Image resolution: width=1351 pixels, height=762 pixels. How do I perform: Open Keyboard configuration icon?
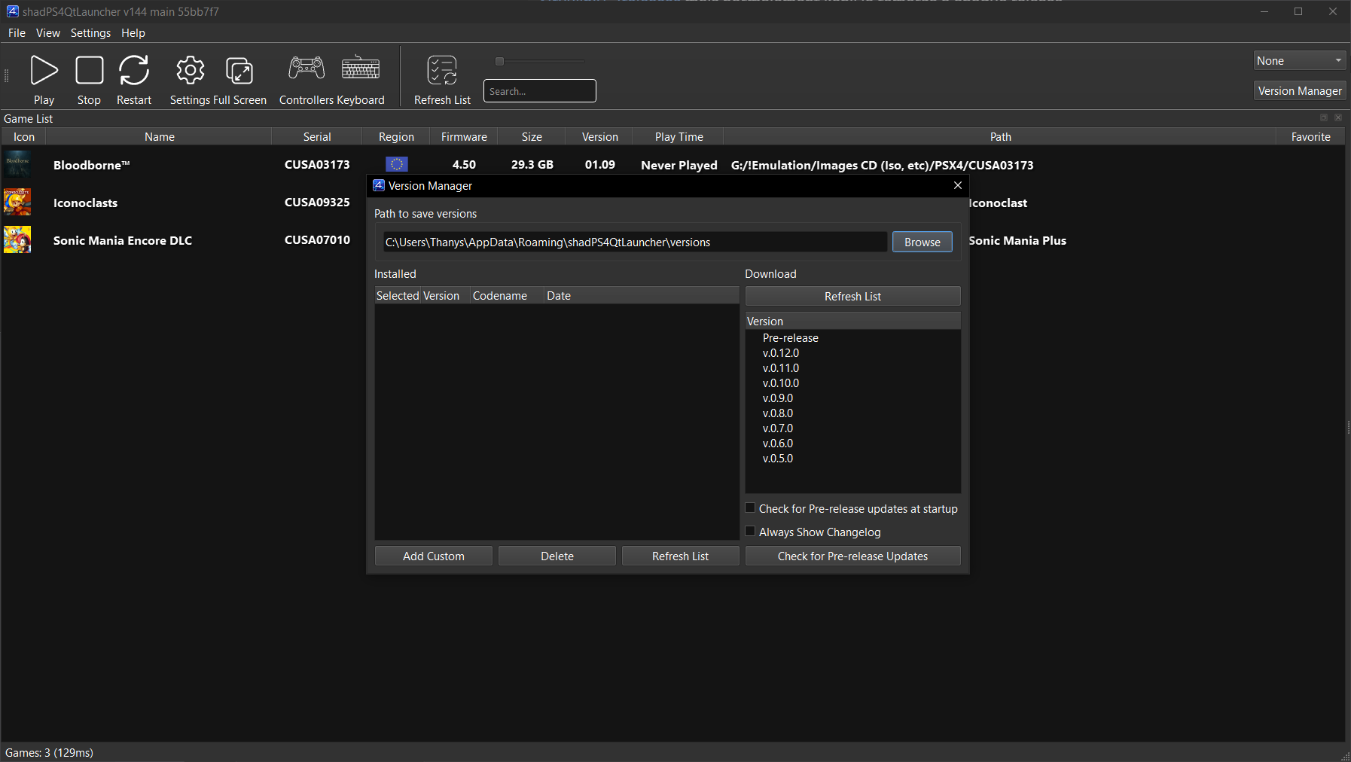361,69
